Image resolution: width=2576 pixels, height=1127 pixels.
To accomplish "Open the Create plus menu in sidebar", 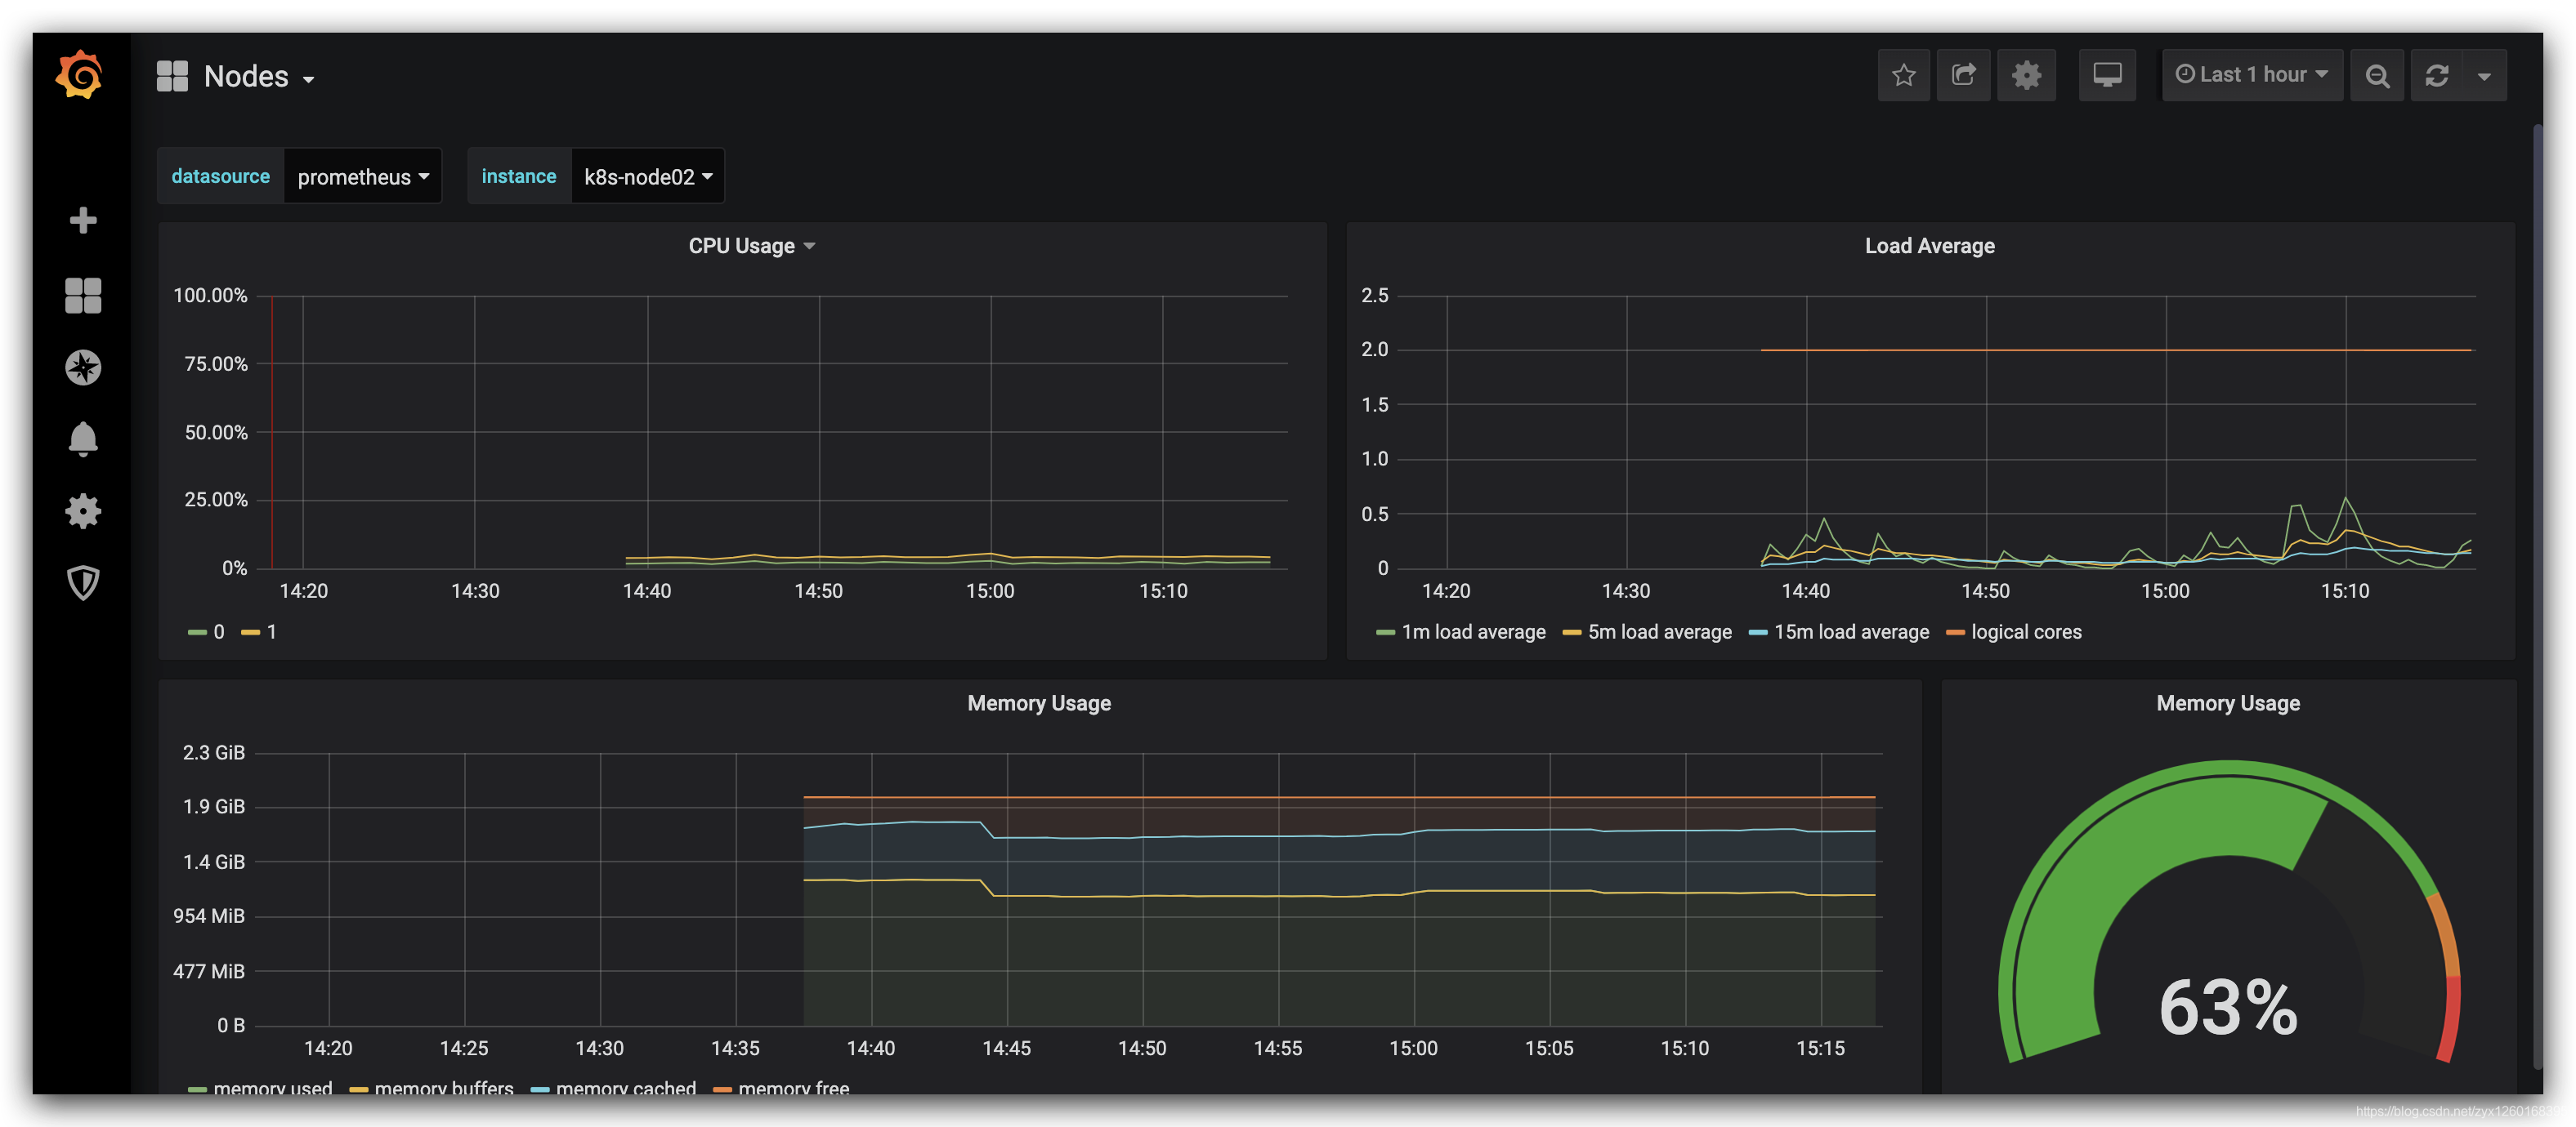I will 83,220.
